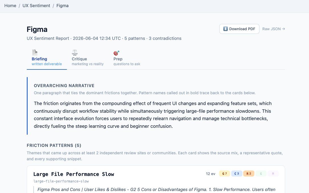Open the Raw JSON link
The width and height of the screenshot is (309, 193).
(x=273, y=29)
